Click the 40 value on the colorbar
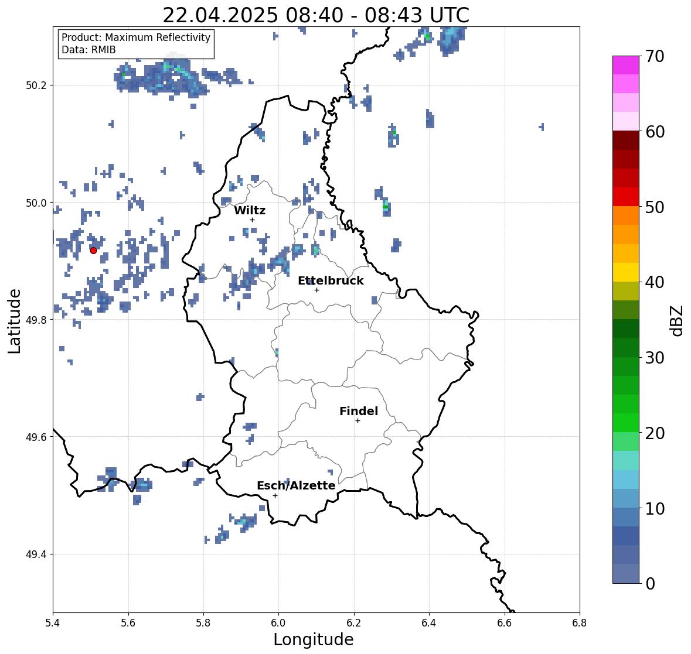691x654 pixels. click(655, 282)
